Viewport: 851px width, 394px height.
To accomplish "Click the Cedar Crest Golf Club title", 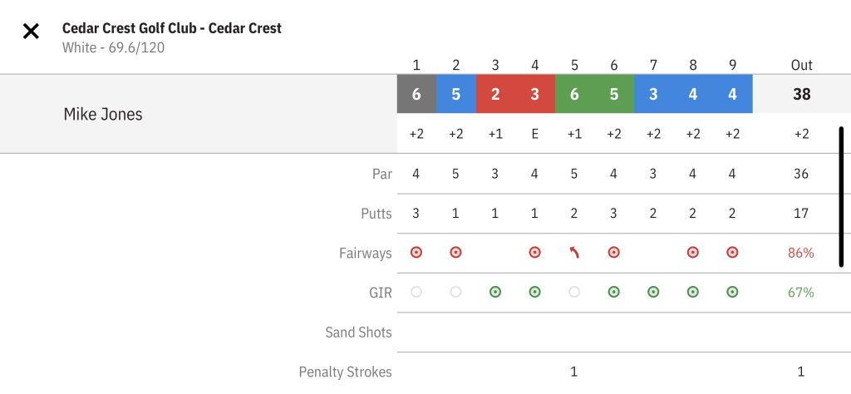I will pos(172,28).
